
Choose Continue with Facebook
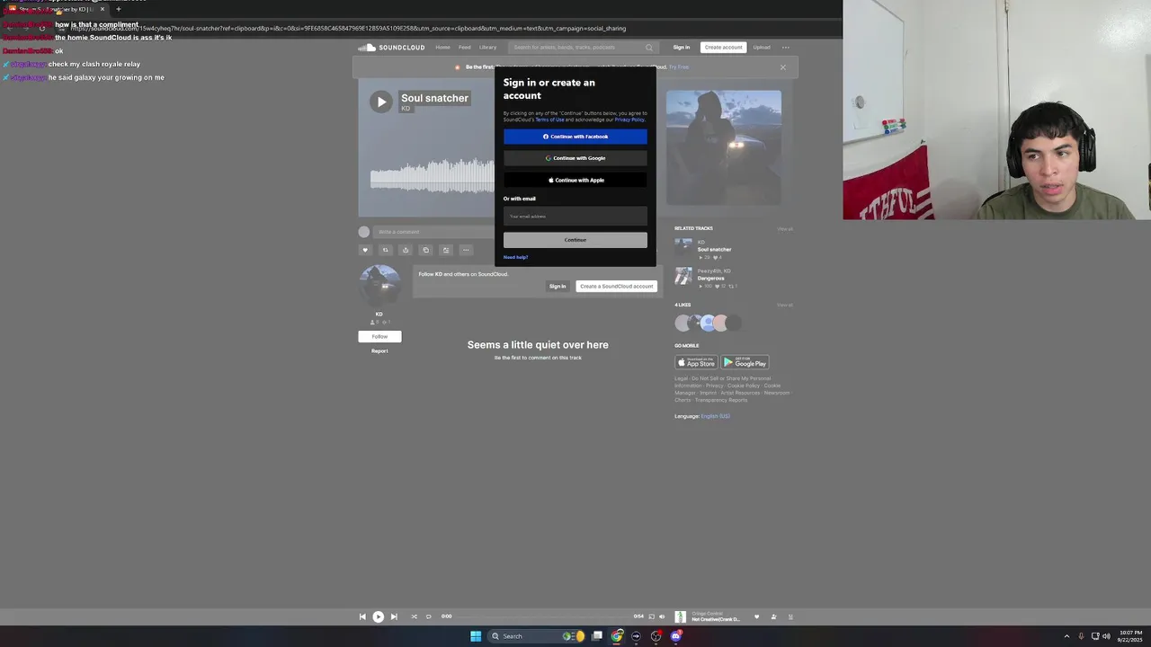coord(575,137)
